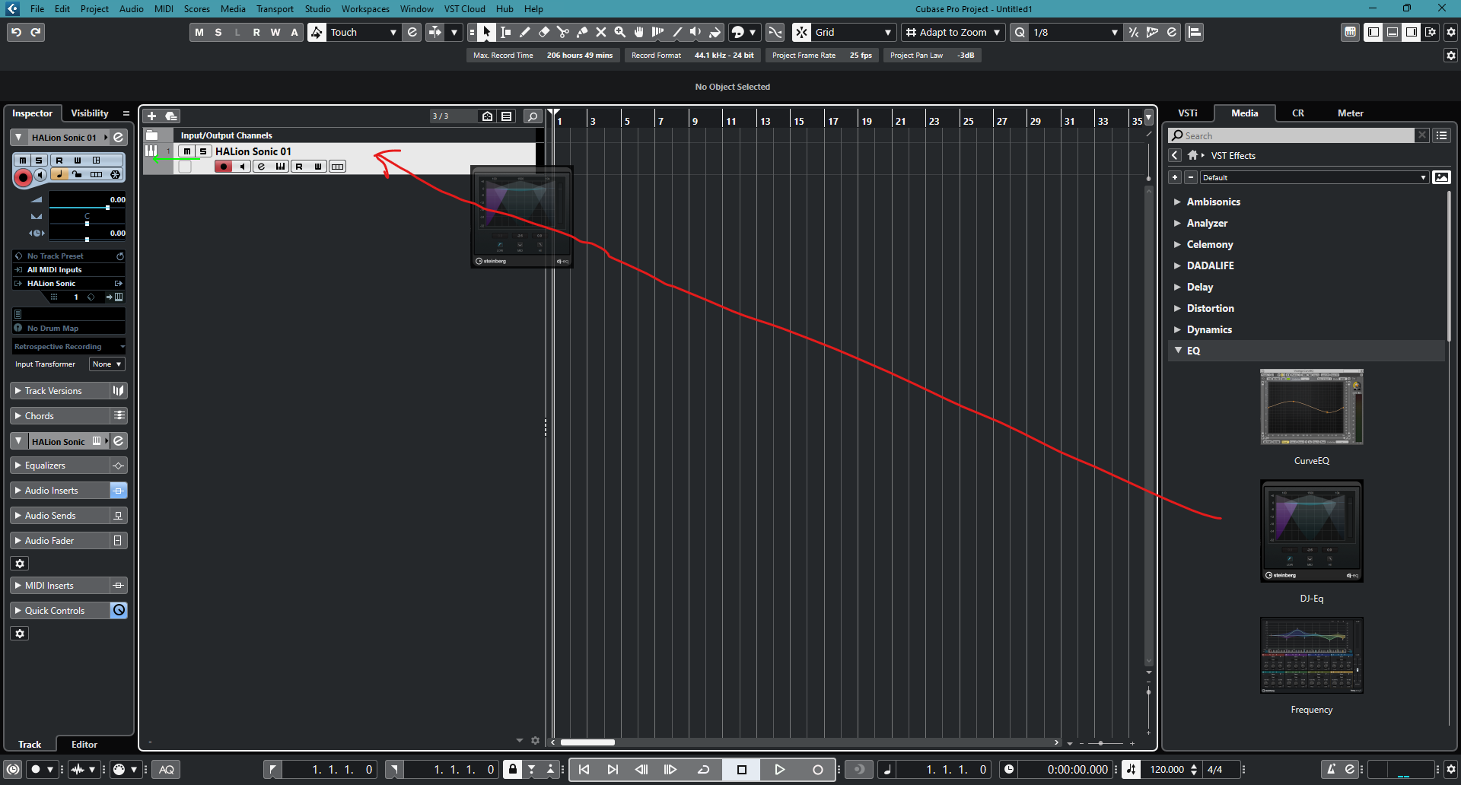Toggle the punch in/out lock icon

(x=513, y=769)
